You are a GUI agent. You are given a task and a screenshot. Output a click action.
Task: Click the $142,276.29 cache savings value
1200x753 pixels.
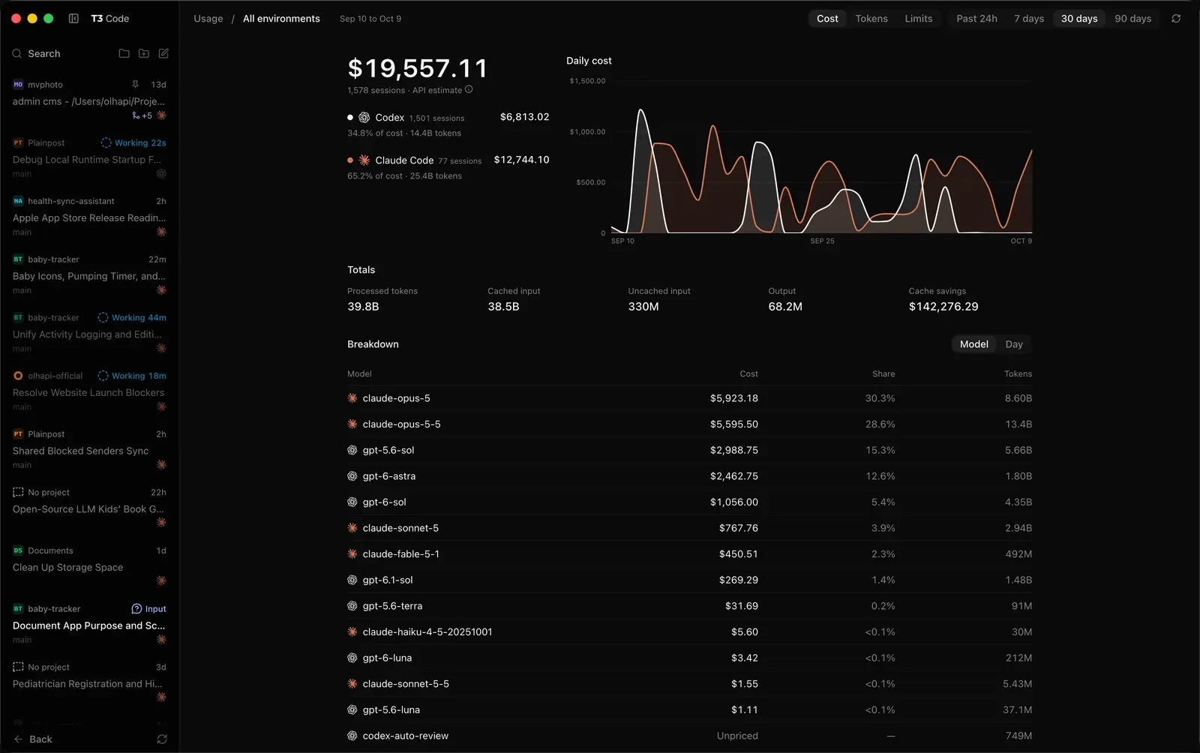[x=943, y=307]
